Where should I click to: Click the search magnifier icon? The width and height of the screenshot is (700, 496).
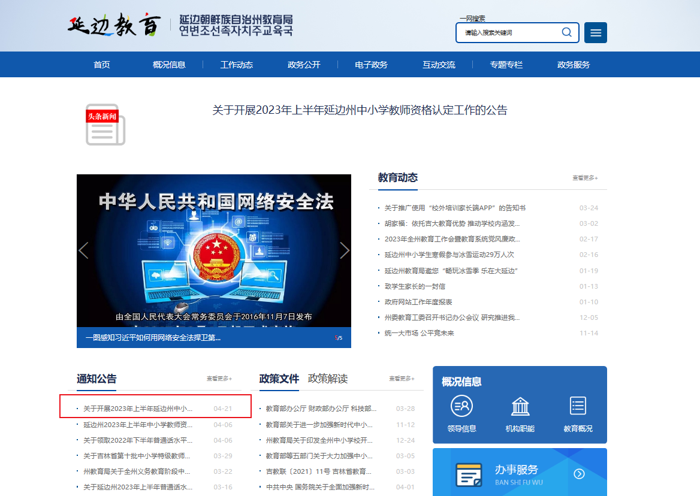coord(566,32)
